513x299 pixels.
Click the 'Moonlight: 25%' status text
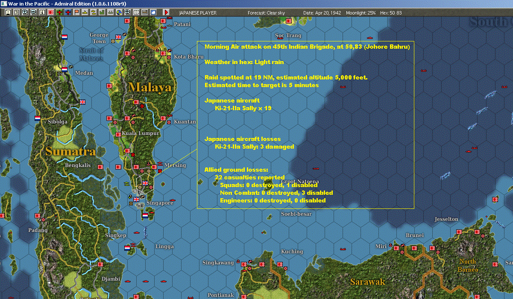pyautogui.click(x=361, y=13)
